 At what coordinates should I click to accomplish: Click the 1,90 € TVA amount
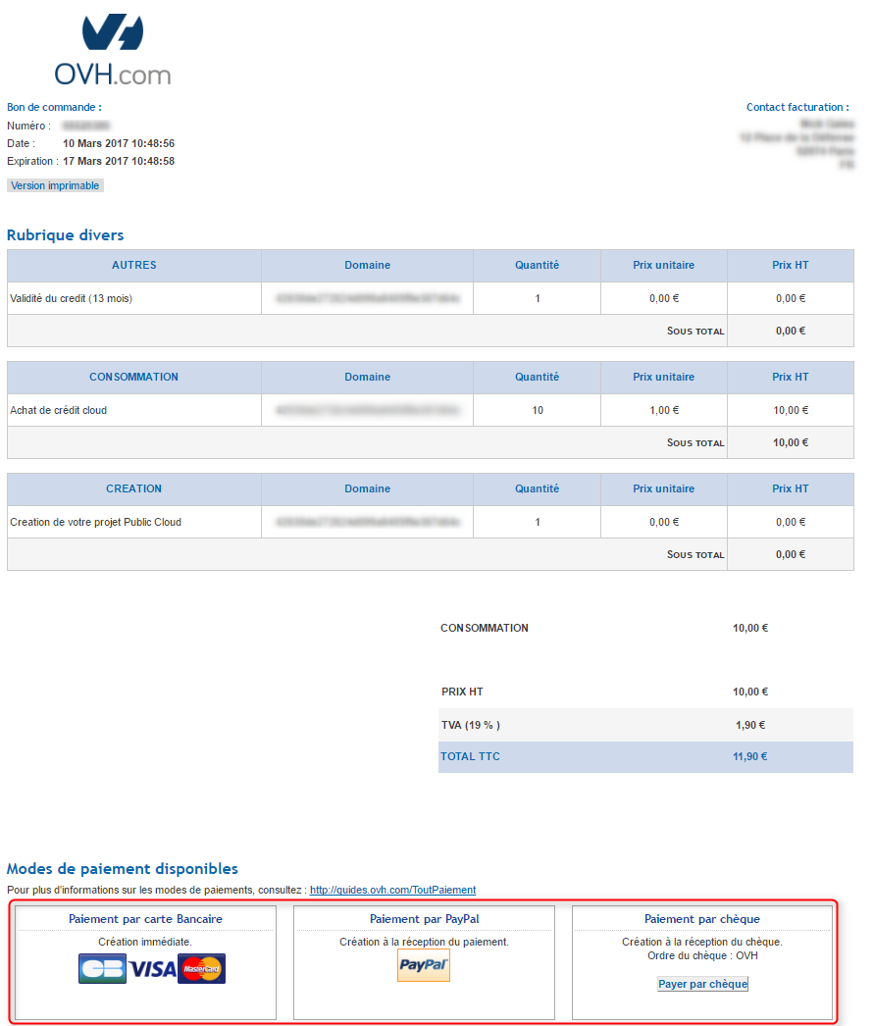(750, 725)
